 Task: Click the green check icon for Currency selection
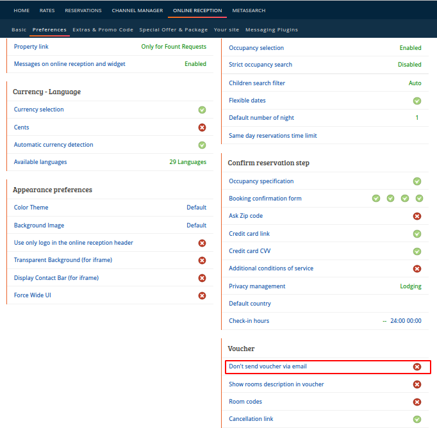[202, 110]
